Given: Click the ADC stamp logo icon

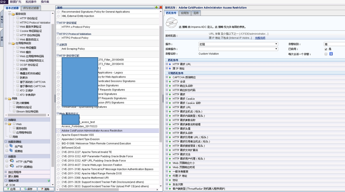Looking at the screenshot, I should (x=172, y=23).
